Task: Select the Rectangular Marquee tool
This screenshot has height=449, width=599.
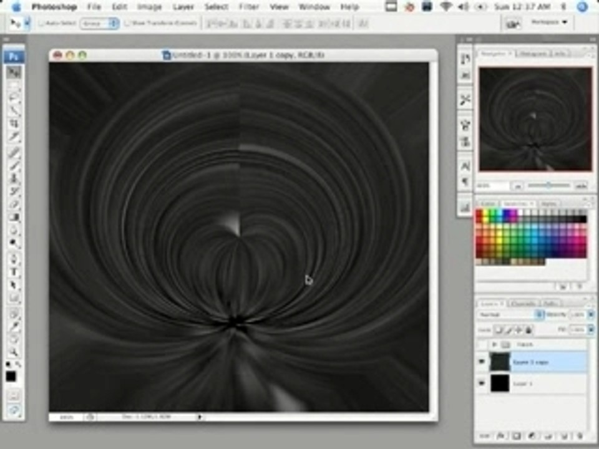Action: [x=14, y=85]
